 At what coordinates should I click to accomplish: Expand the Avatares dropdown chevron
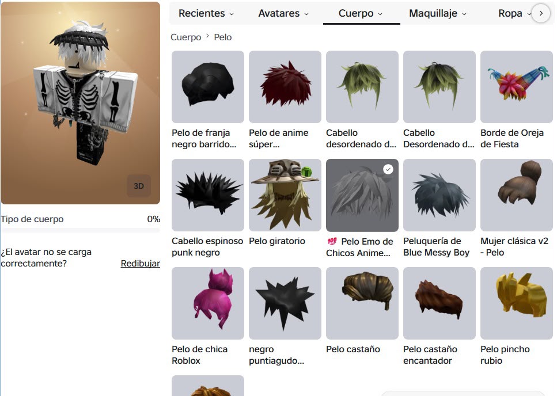(306, 14)
